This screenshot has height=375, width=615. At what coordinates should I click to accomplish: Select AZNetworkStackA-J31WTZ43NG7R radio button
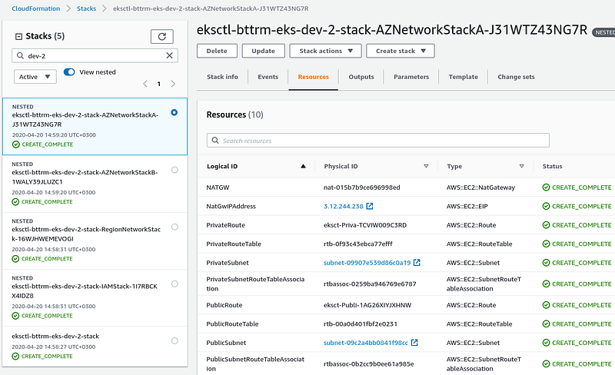pos(175,113)
